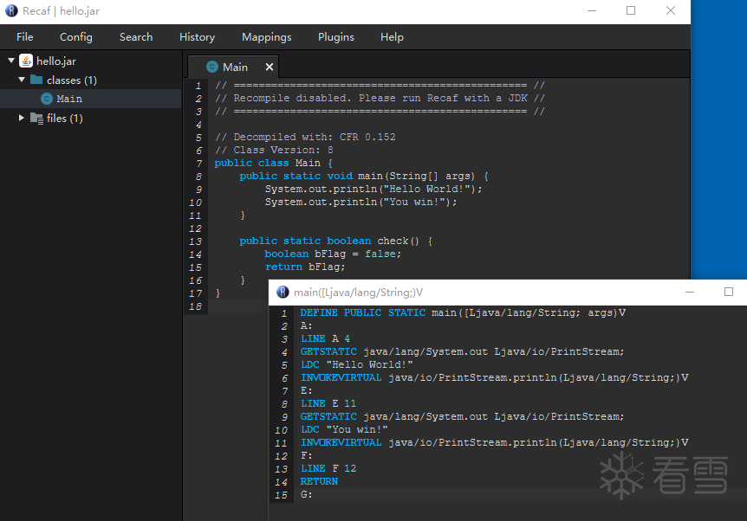Collapse the classes (1) folder
The height and width of the screenshot is (521, 747).
click(x=22, y=80)
